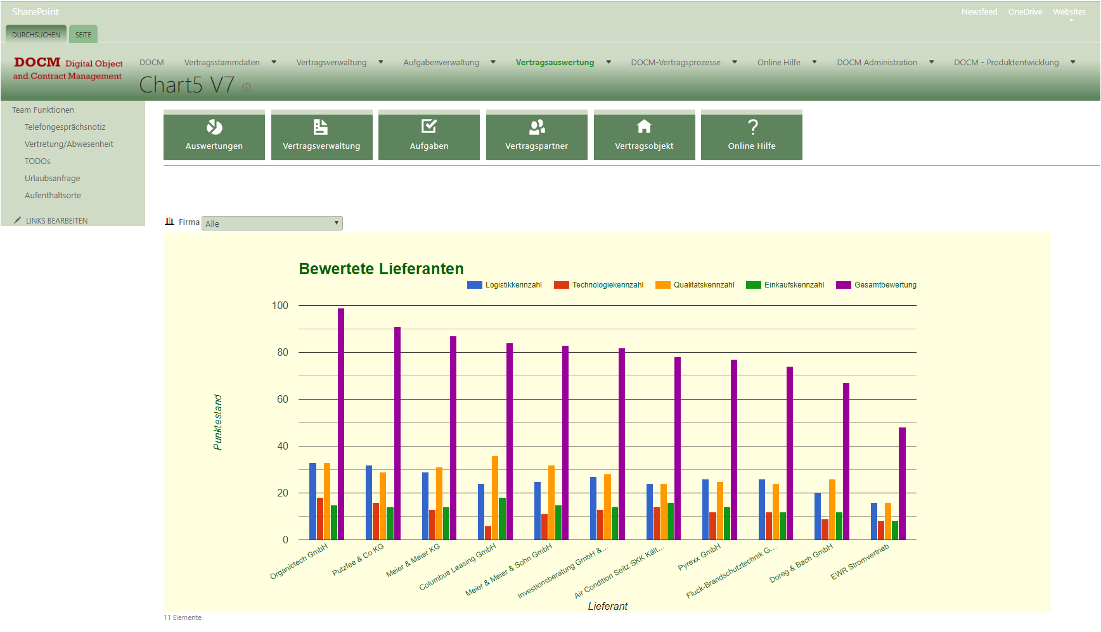Click the 'Bewertete Lieferanten' chart title
1101x632 pixels.
[x=382, y=269]
